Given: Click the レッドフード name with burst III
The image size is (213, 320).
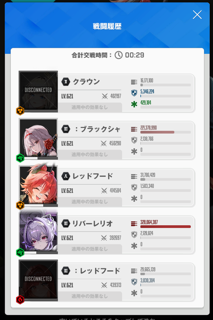Looking at the screenshot, I should click(x=97, y=271).
